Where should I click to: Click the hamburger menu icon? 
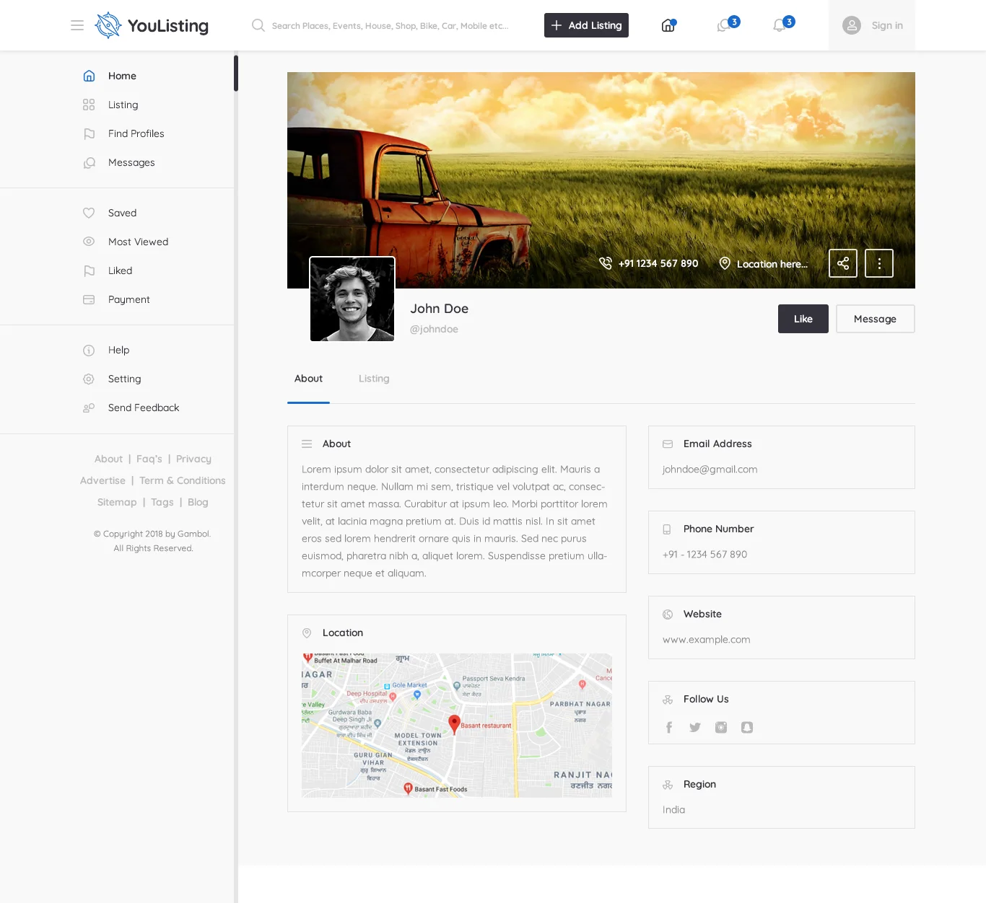[x=77, y=25]
